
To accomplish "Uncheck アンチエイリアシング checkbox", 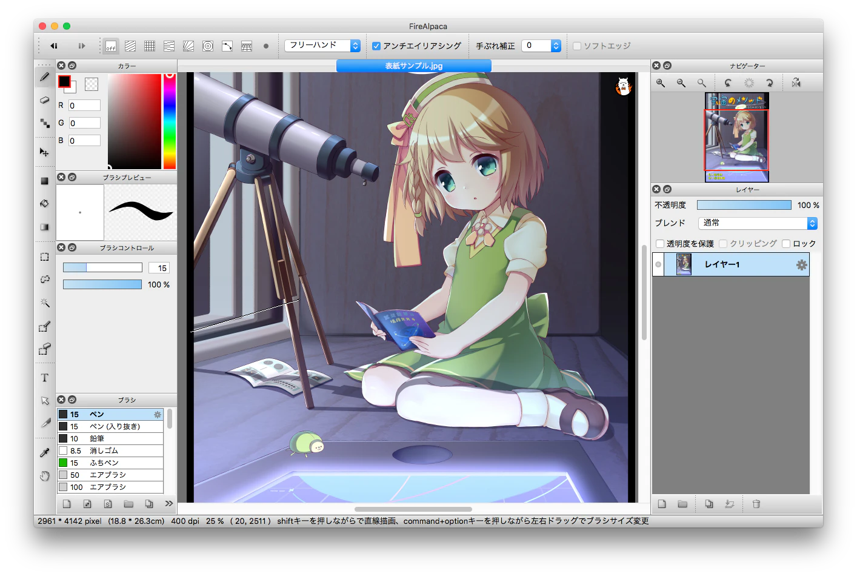I will tap(376, 46).
